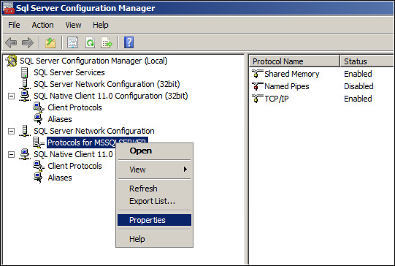395x266 pixels.
Task: Select SQL Server Network Configuration (32bit) label
Action: (x=107, y=84)
